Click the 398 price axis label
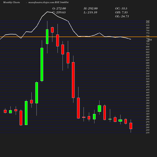The width and height of the screenshot is (157, 157). pos(148,100)
